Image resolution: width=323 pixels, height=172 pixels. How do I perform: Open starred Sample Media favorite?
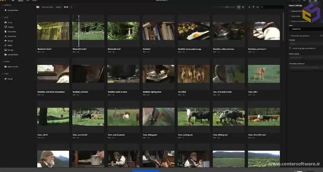coord(11,10)
